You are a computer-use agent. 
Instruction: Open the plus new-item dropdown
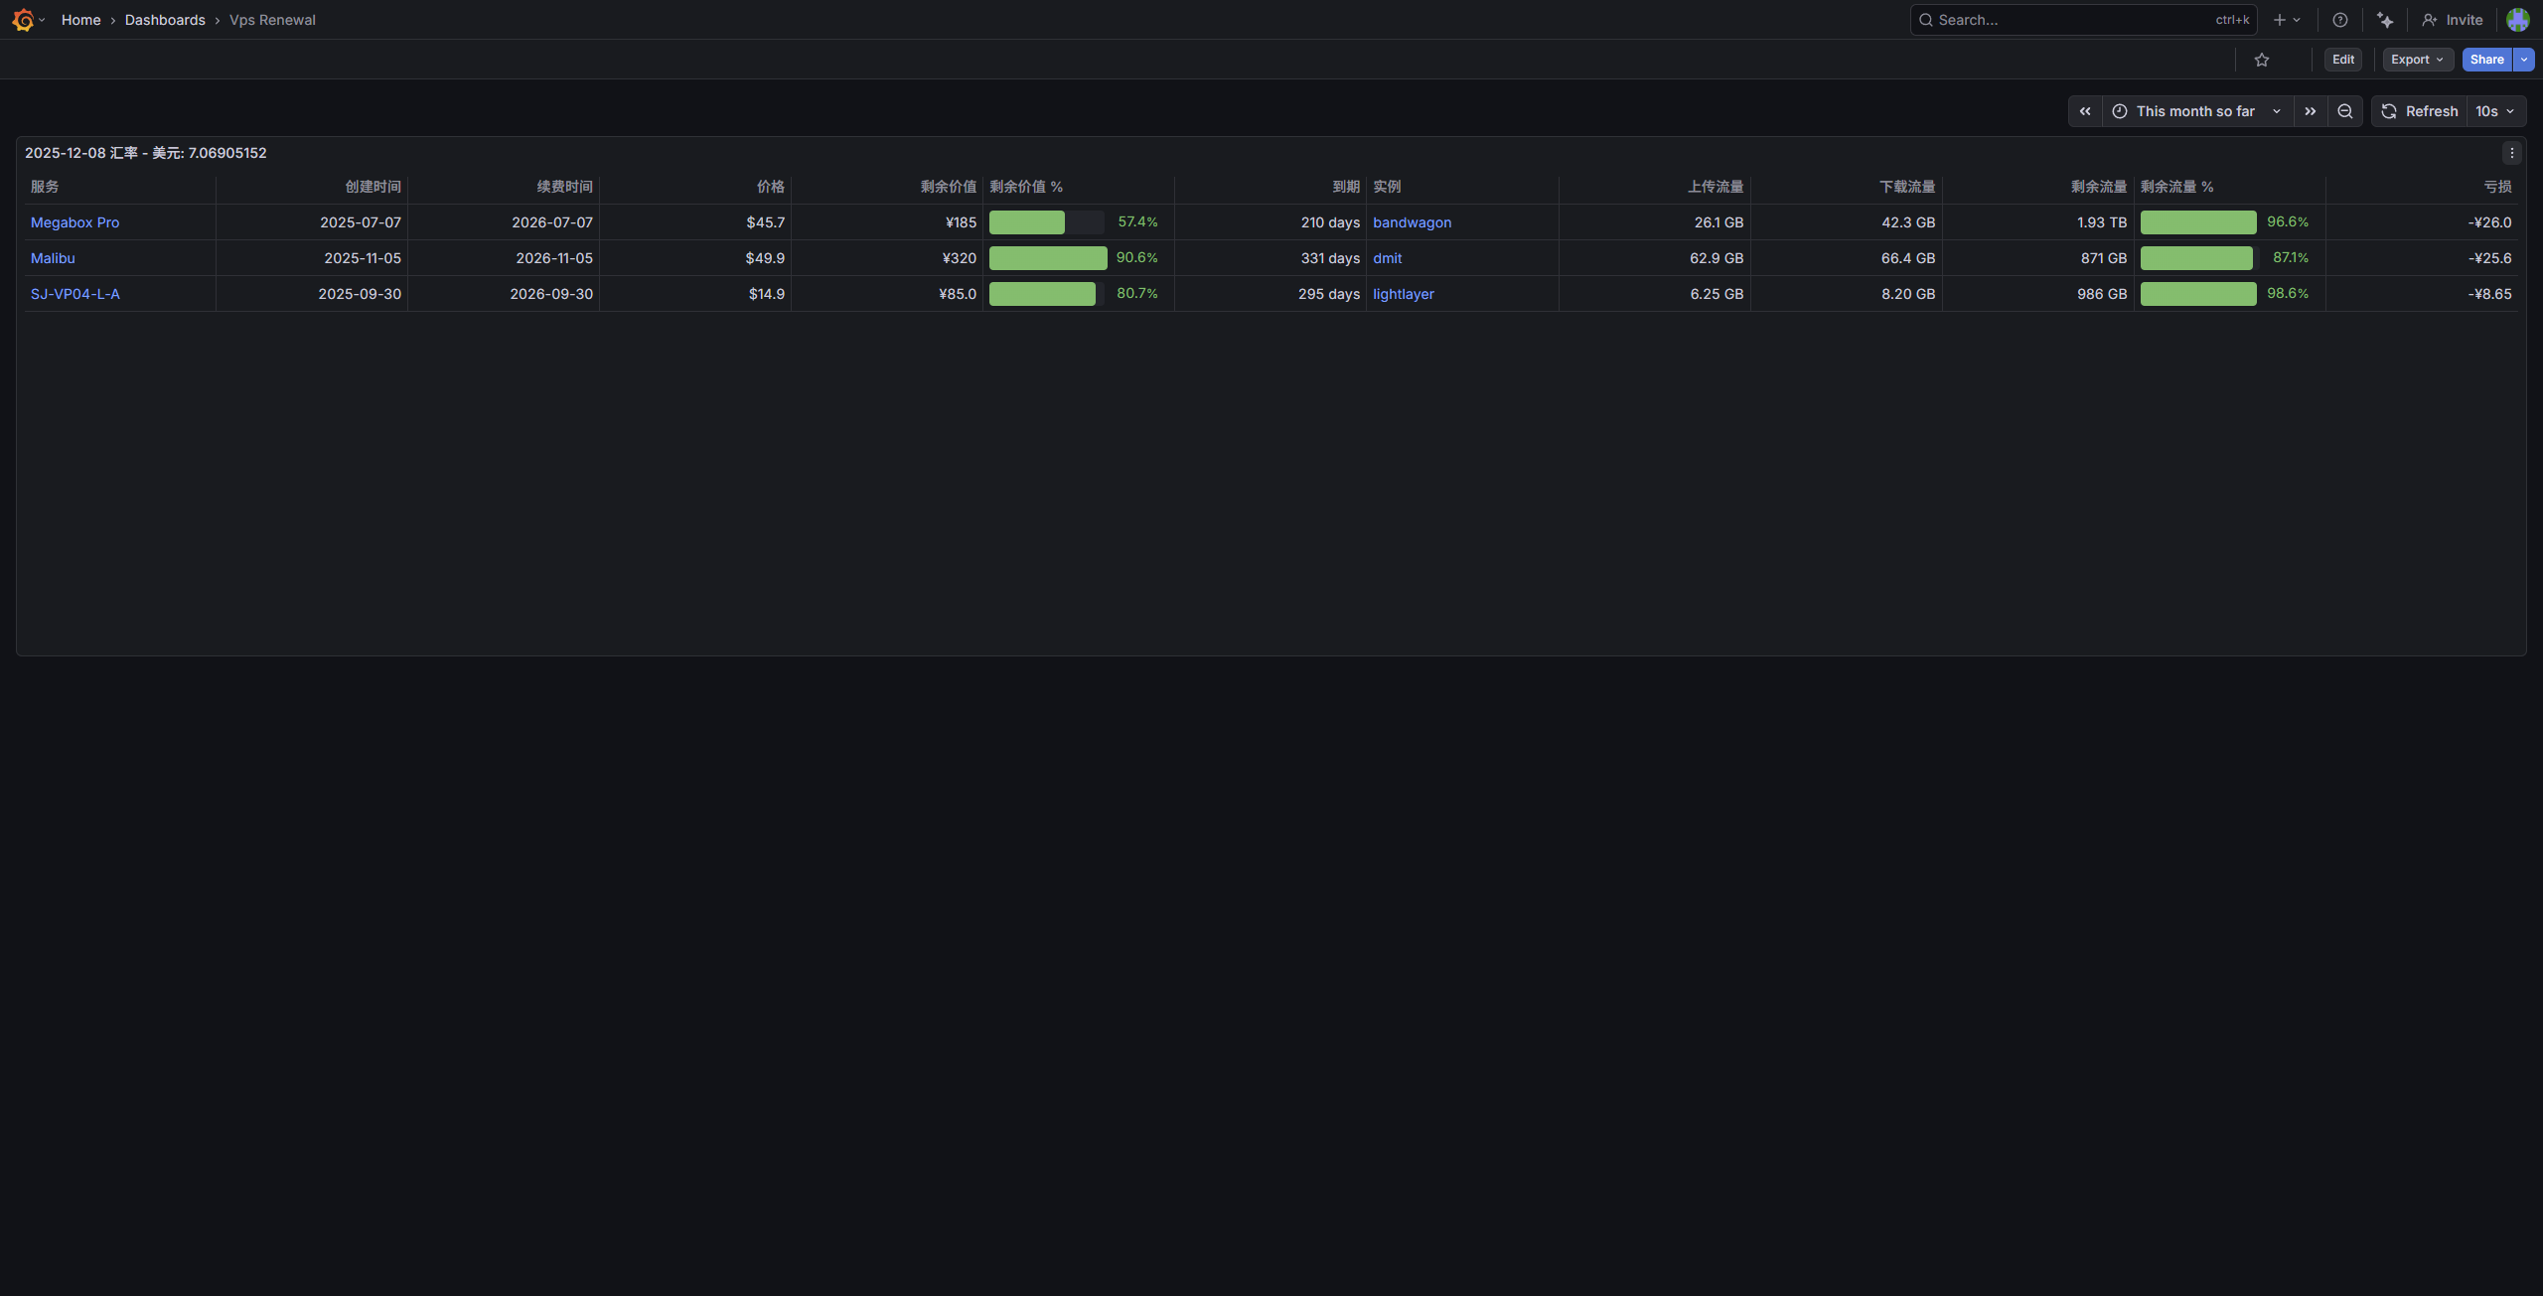(2287, 20)
